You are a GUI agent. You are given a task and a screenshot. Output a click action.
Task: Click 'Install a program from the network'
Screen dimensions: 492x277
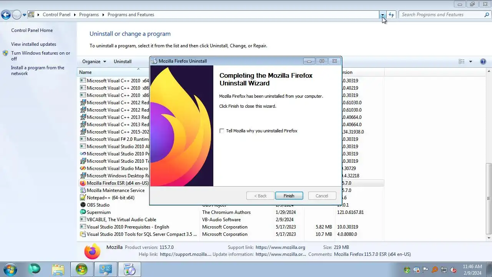pos(38,70)
